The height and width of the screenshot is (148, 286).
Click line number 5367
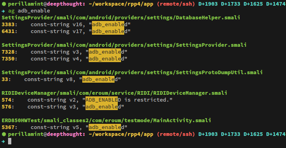[x=8, y=127]
